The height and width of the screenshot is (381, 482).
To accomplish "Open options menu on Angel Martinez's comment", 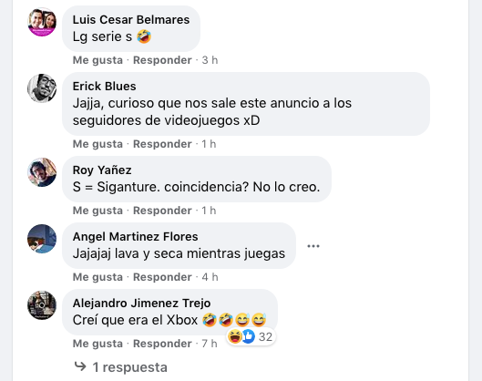I will pos(313,246).
